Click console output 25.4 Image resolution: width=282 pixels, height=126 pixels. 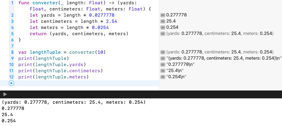pos(7,114)
